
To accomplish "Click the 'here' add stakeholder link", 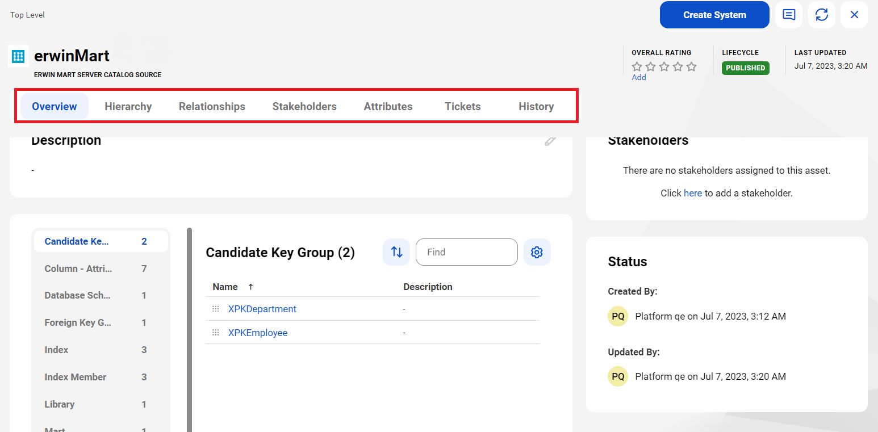I will click(x=693, y=193).
